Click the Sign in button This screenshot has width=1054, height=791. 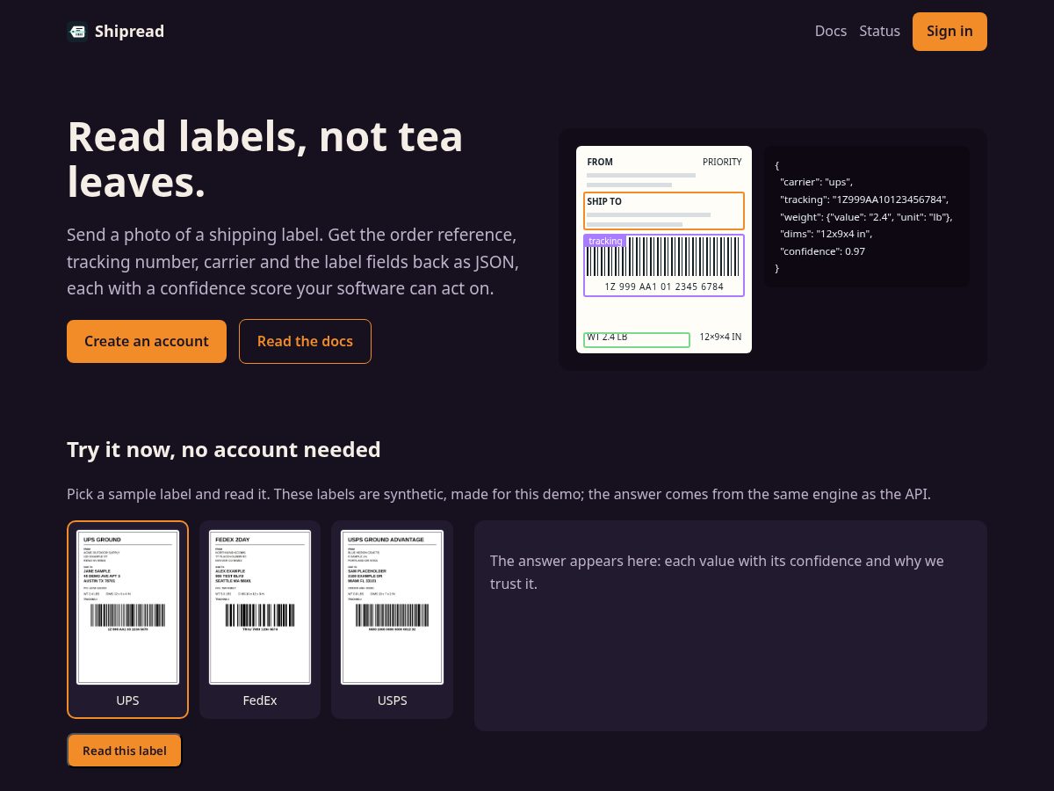pos(949,32)
